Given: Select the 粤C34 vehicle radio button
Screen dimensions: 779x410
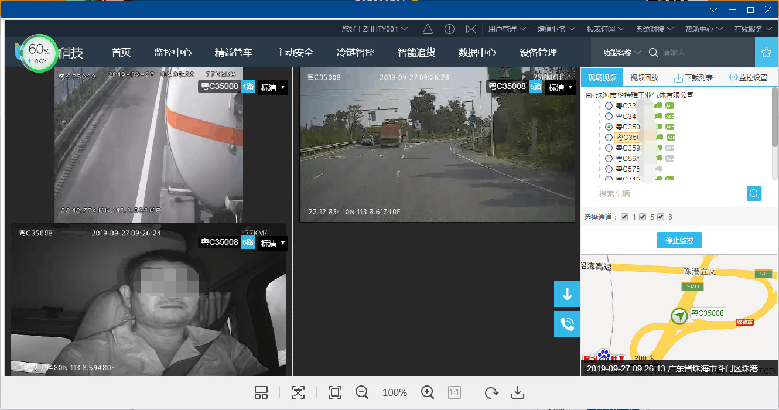Looking at the screenshot, I should (x=609, y=117).
